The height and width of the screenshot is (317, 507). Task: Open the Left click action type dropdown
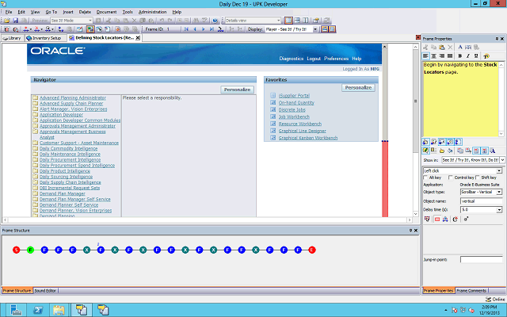[x=499, y=171]
